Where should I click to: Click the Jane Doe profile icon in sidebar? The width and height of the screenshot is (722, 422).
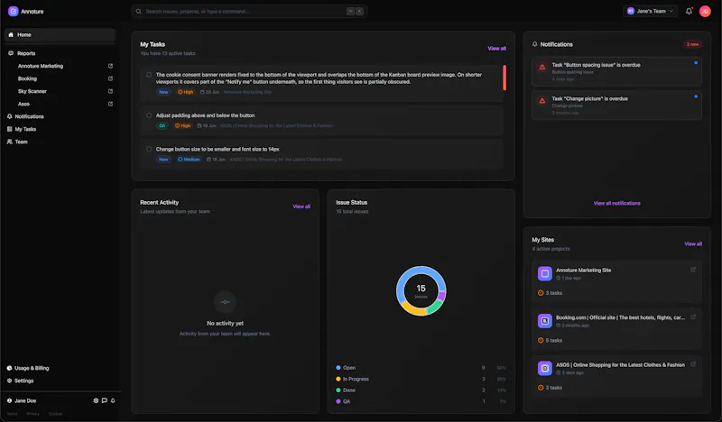9,401
